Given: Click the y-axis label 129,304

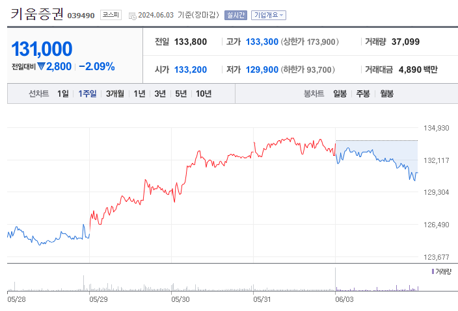Looking at the screenshot, I should point(436,192).
